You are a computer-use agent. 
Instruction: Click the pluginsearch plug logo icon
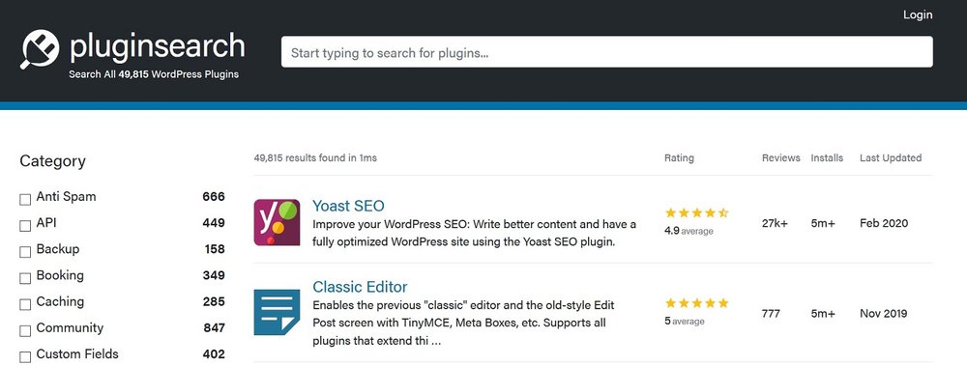tap(40, 49)
